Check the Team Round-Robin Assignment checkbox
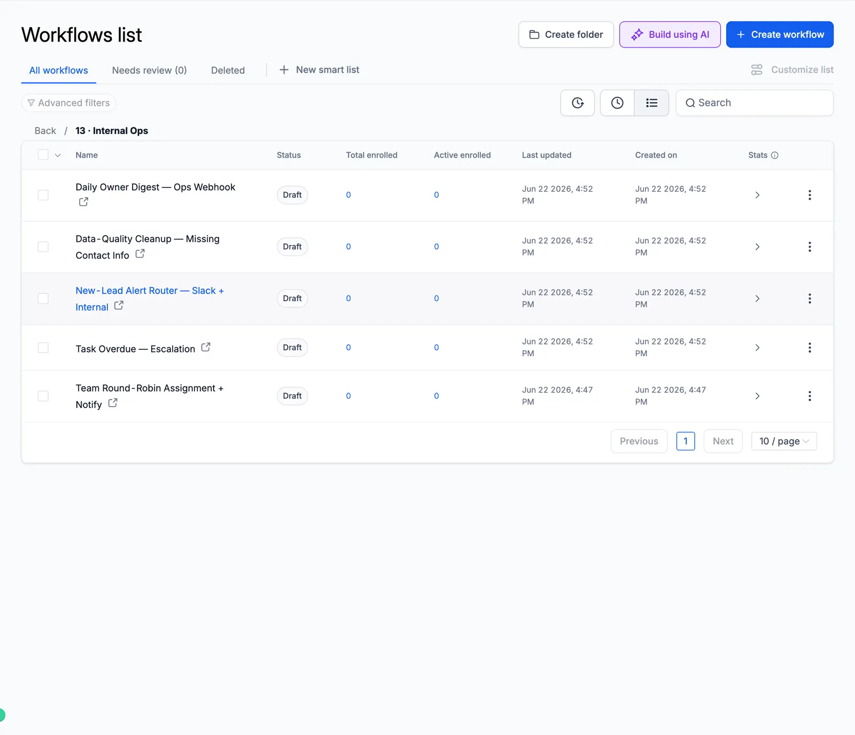This screenshot has width=855, height=735. click(x=43, y=396)
